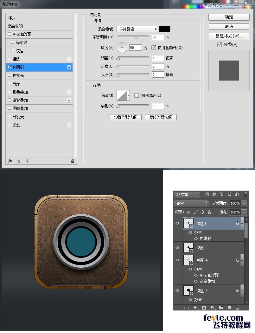Image resolution: width=255 pixels, height=333 pixels.
Task: Open 填充 100% dropdown arrow
Action: click(x=245, y=212)
